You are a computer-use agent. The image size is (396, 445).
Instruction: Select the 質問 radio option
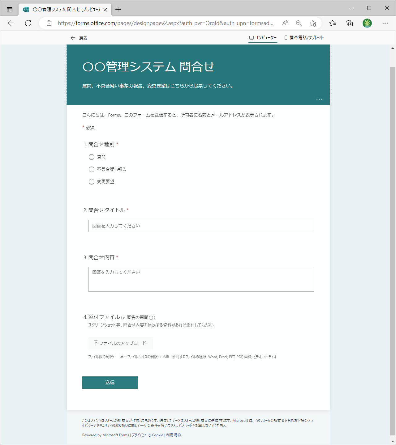tap(92, 157)
